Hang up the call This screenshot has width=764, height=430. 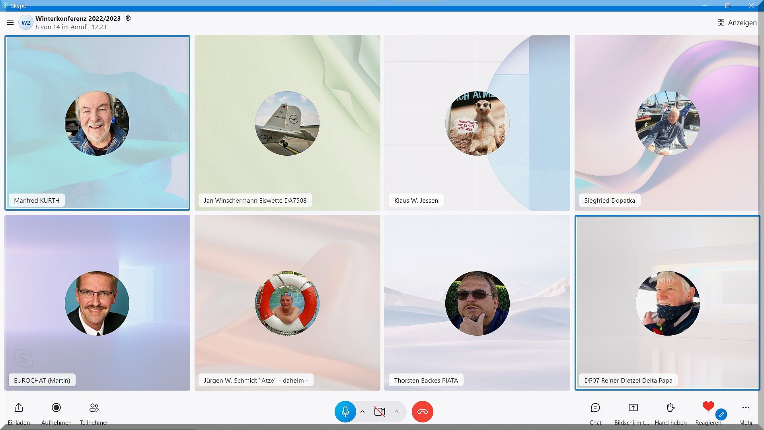[422, 412]
